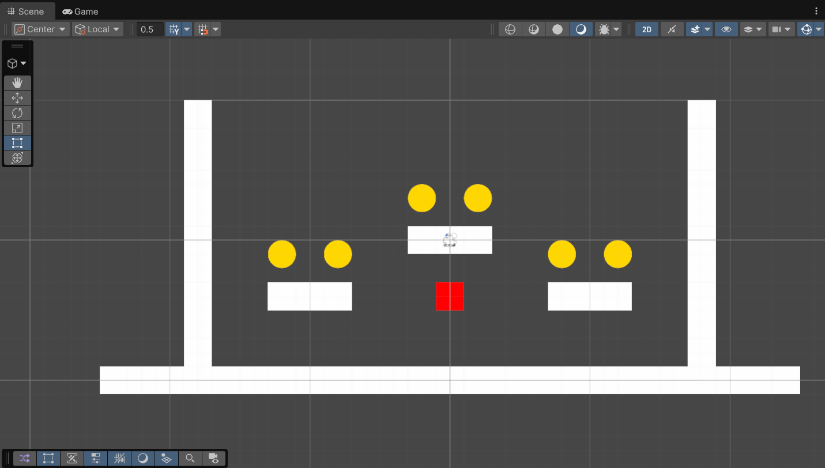Select the Rotate tool
825x468 pixels.
point(17,113)
